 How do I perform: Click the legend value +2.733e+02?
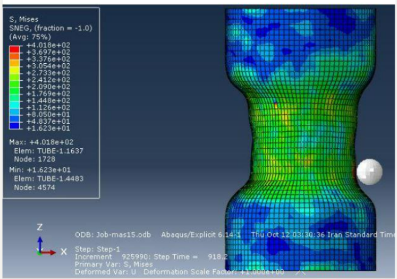pos(48,73)
